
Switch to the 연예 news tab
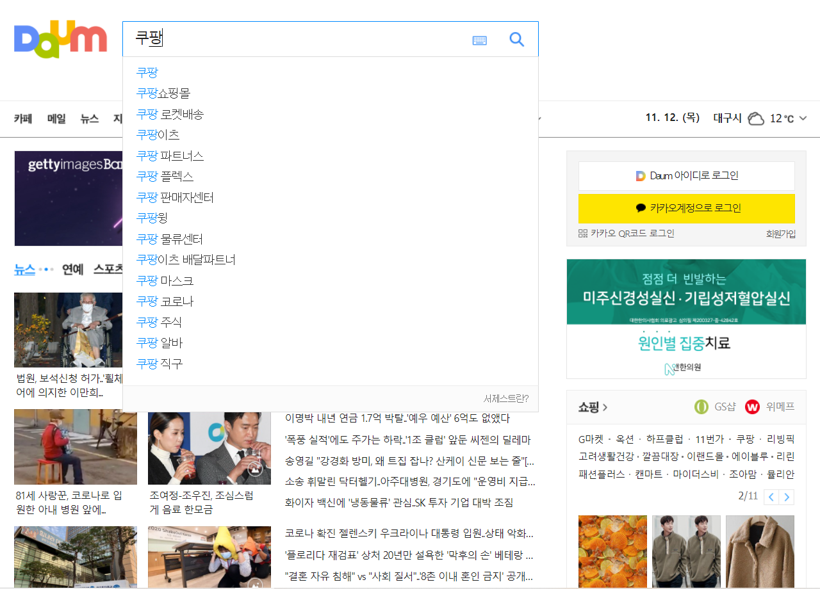(73, 270)
